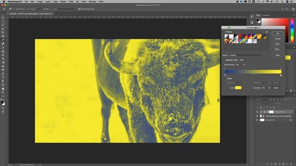296x166 pixels.
Task: Select the Rectangular Marquee tool
Action: 3,21
